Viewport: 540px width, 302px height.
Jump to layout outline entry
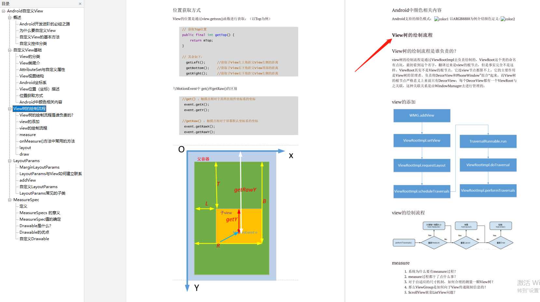point(25,148)
